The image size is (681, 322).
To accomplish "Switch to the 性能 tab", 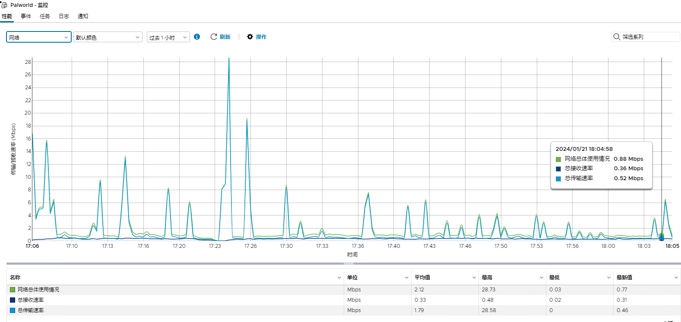I will click(7, 16).
